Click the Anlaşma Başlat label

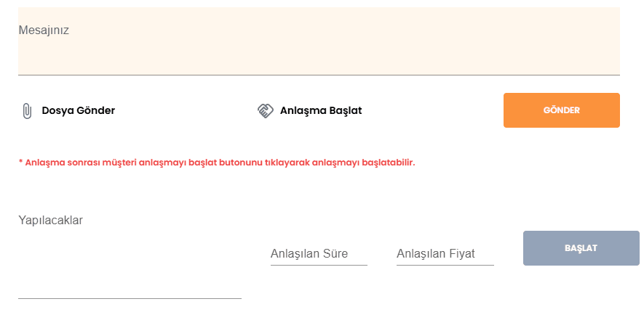320,111
